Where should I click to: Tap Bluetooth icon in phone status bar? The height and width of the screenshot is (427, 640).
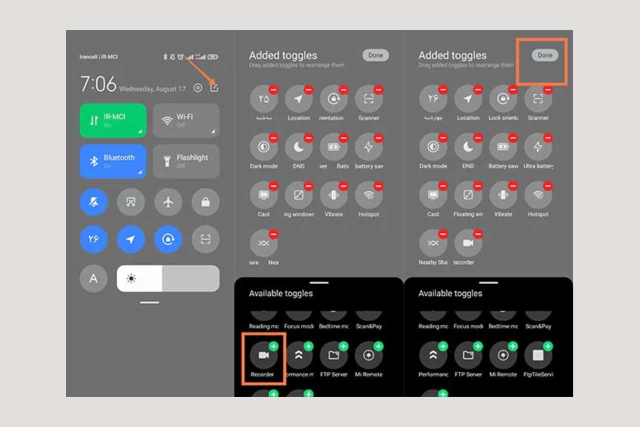pos(165,57)
